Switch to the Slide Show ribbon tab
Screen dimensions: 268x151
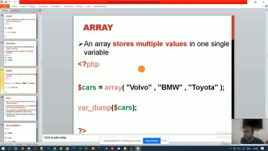[69, 6]
